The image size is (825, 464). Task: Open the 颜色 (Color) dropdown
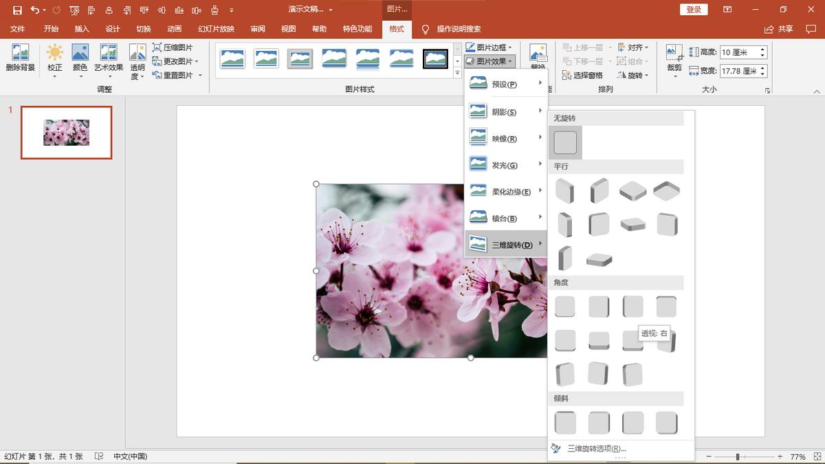(x=80, y=58)
